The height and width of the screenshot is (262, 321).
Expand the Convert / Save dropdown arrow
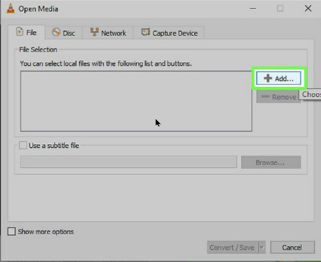pyautogui.click(x=262, y=248)
